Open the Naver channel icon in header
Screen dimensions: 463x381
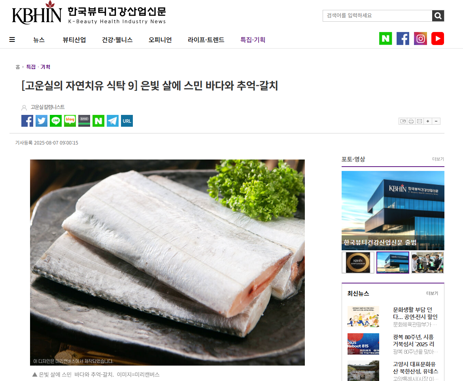pos(386,39)
